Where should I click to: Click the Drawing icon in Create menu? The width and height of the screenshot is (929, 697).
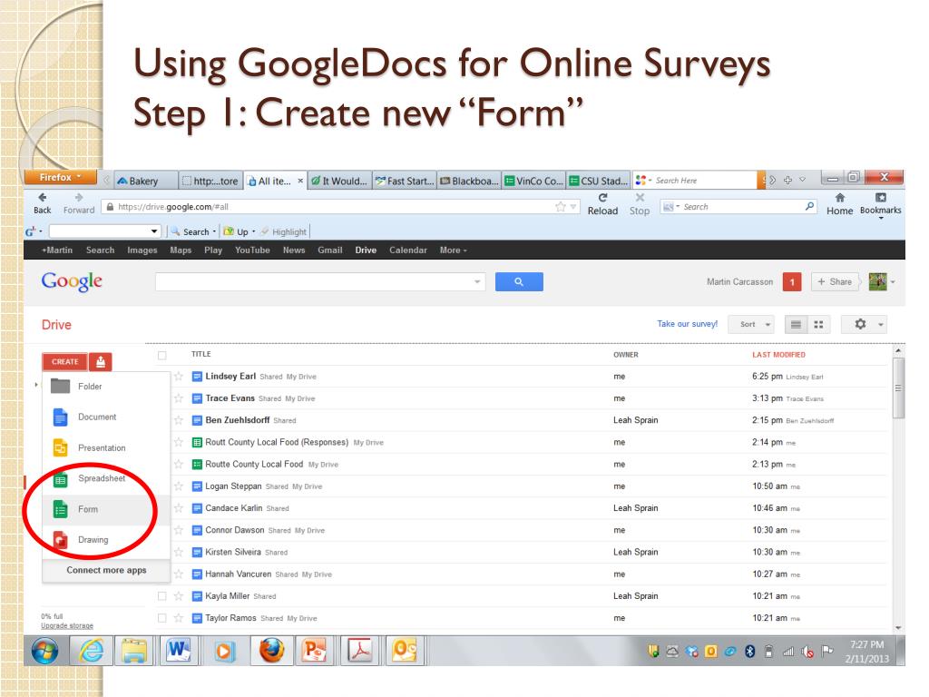(60, 540)
